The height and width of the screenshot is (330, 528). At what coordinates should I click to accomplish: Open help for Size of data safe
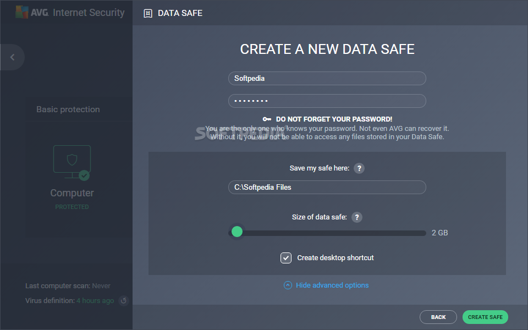tap(357, 217)
